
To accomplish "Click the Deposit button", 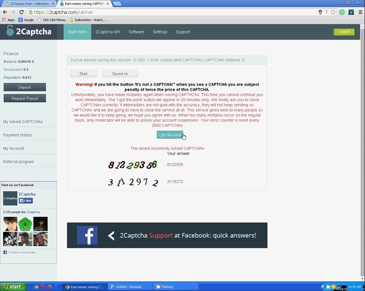I will 25,87.
